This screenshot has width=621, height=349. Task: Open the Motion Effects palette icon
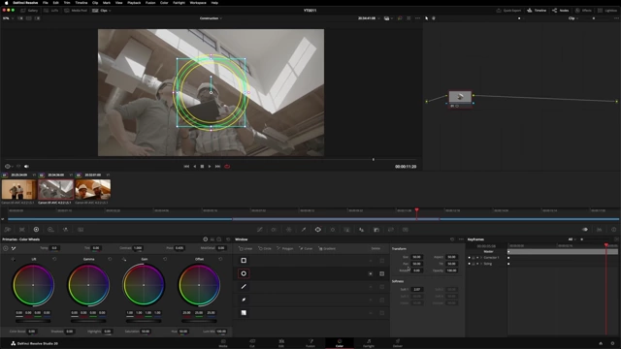[81, 230]
